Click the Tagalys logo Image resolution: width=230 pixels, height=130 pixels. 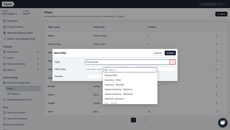(8, 4)
